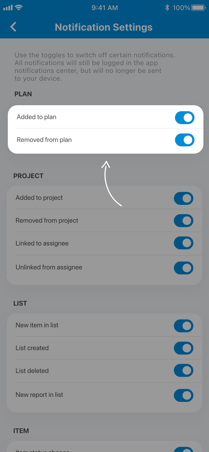Tap the Added to plan row label
Screen dimensions: 209x452
[x=37, y=117]
